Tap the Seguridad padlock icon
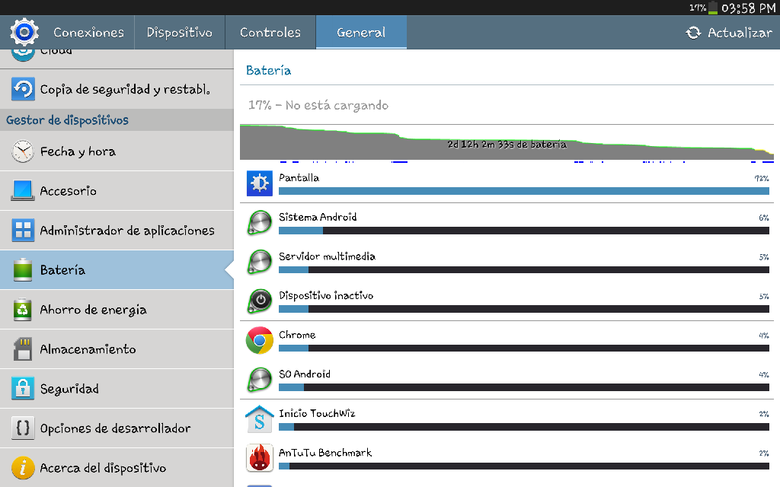 [x=23, y=389]
